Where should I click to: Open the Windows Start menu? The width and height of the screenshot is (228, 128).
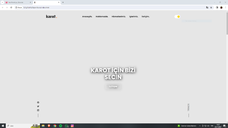(x=3, y=126)
